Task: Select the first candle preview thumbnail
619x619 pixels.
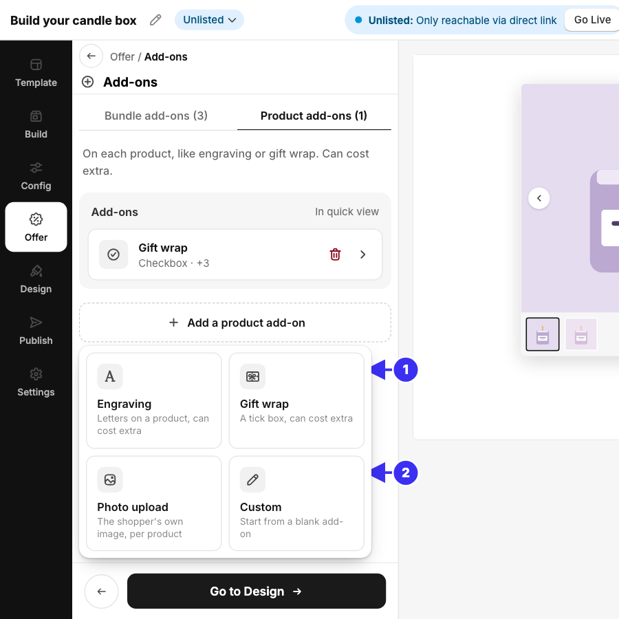Action: click(543, 334)
